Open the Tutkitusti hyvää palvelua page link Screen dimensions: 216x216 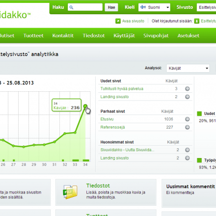[122, 89]
